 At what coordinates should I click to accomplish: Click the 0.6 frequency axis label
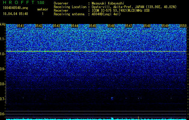pos(2,114)
